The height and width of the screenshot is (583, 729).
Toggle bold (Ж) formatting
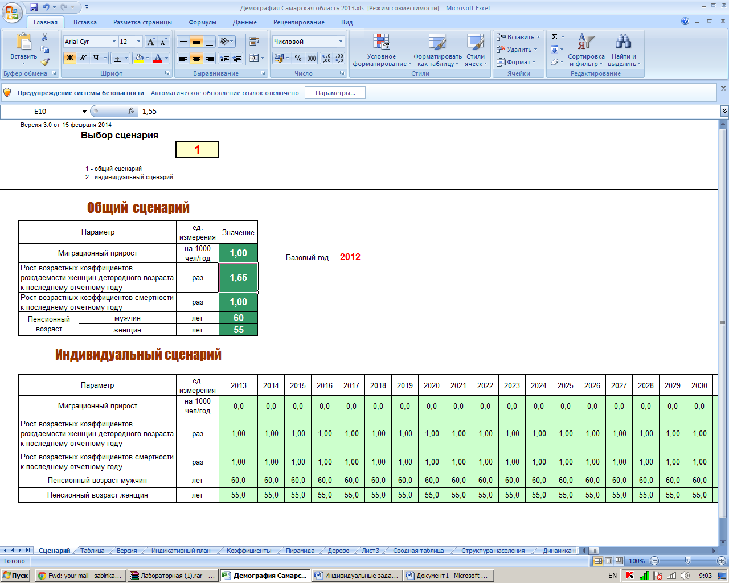69,58
